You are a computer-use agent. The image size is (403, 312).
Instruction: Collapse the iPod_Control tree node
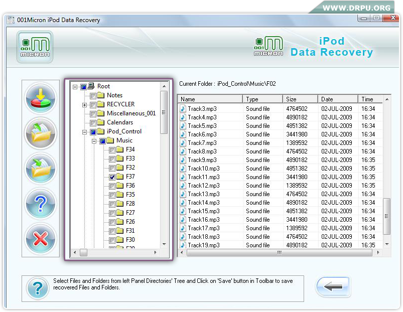pos(84,132)
